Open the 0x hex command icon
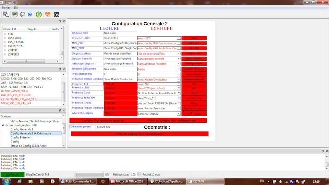The width and height of the screenshot is (329, 185). tap(57, 14)
